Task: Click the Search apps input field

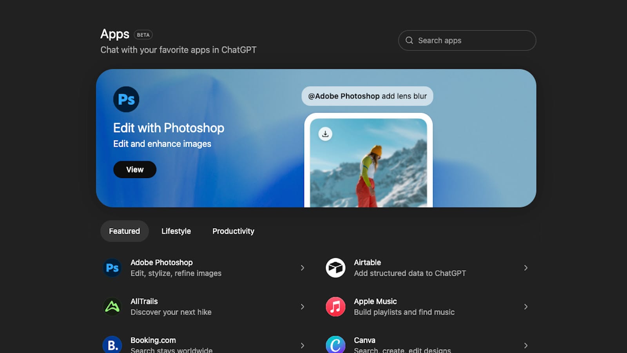Action: click(x=466, y=40)
